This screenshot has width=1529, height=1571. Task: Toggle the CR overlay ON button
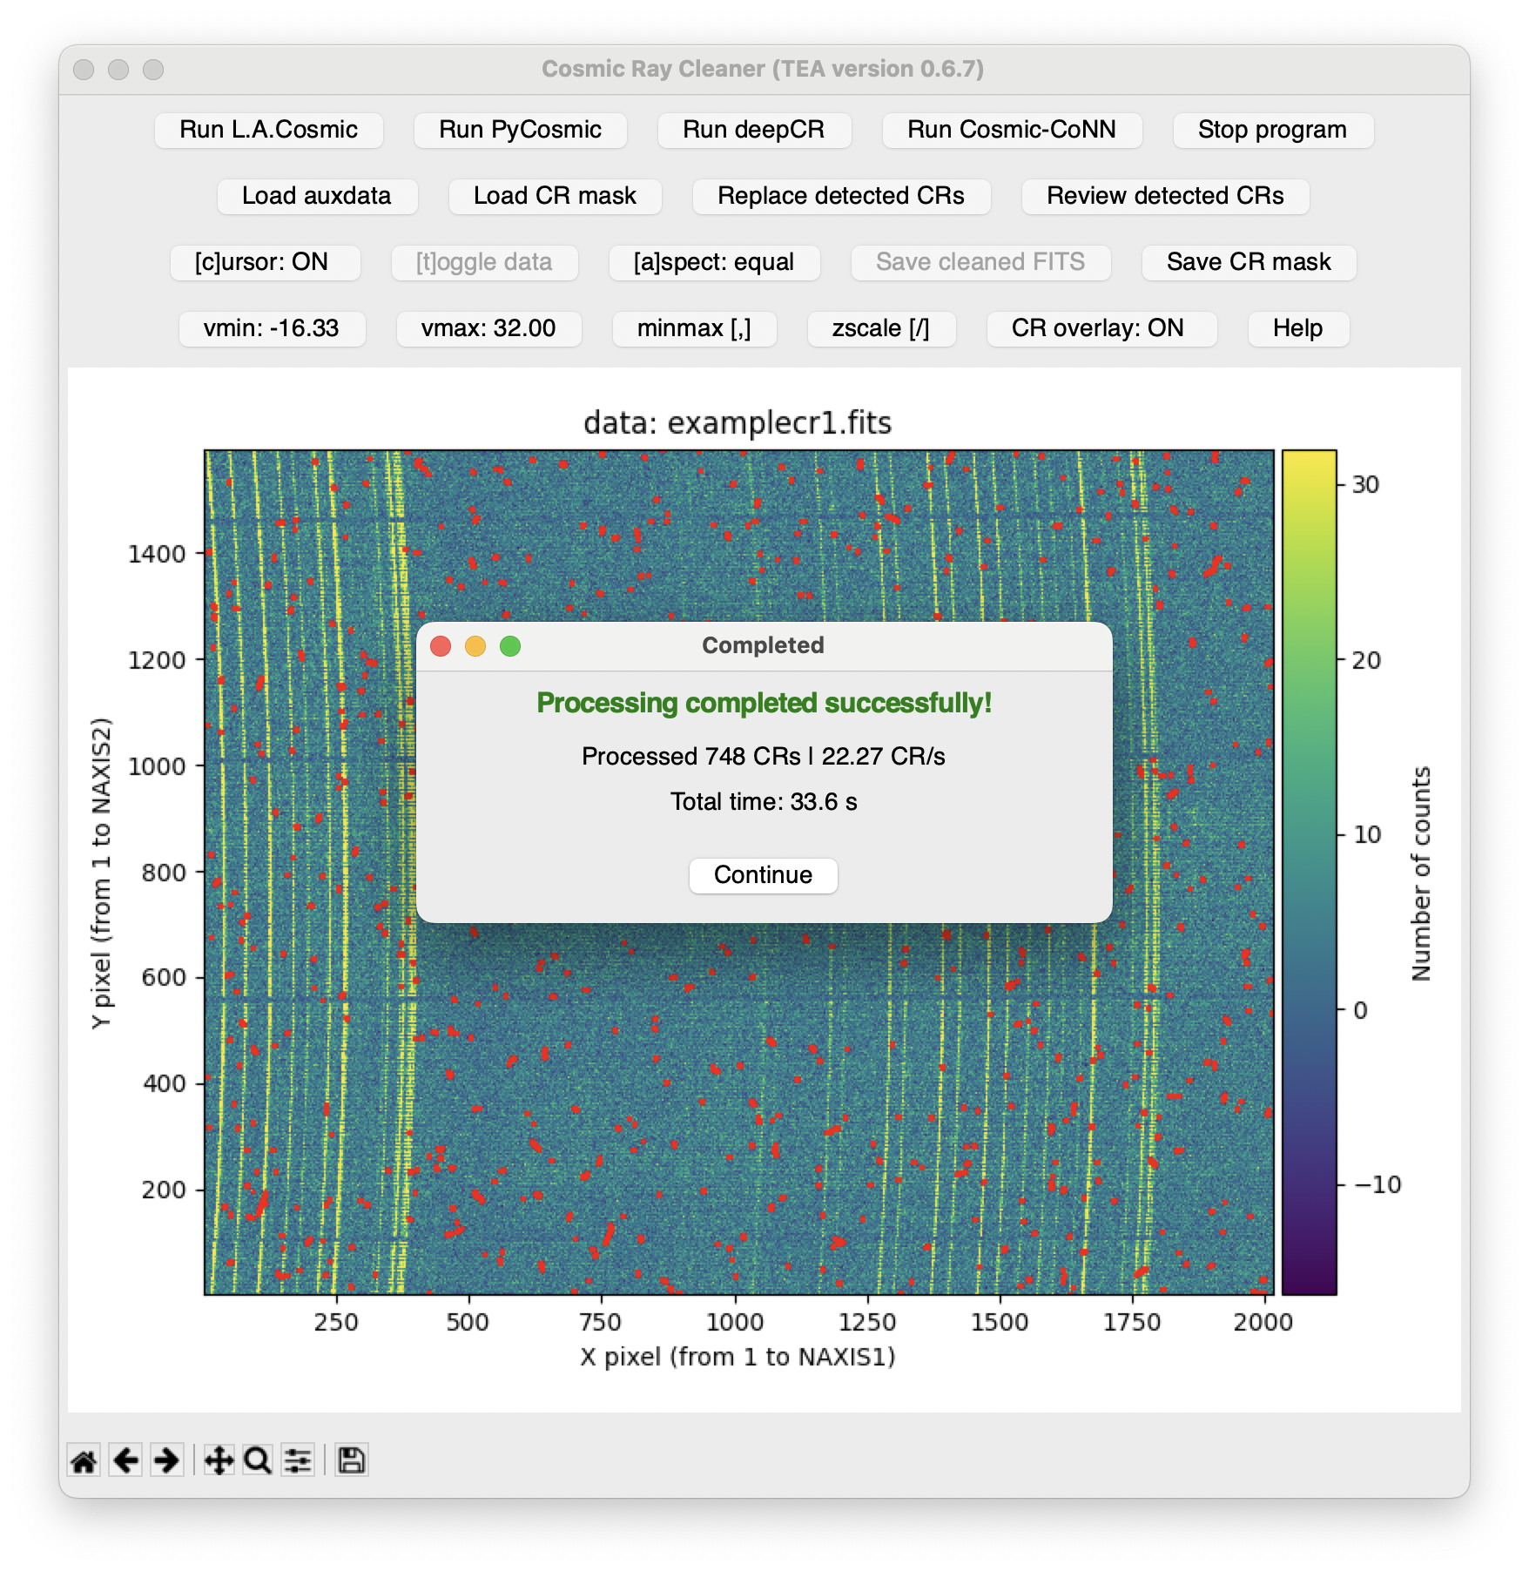pyautogui.click(x=1101, y=328)
